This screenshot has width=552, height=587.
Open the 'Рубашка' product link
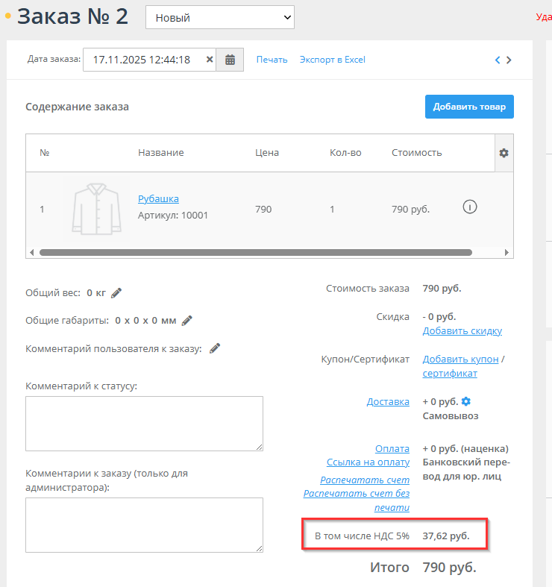pyautogui.click(x=158, y=198)
